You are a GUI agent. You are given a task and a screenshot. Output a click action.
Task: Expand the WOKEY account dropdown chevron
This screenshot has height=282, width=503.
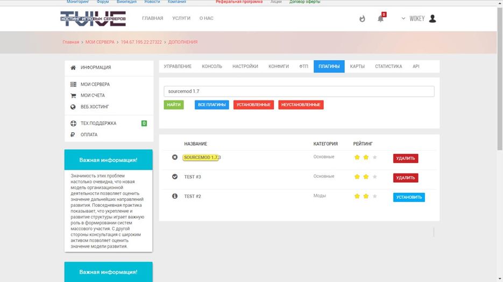tap(403, 18)
